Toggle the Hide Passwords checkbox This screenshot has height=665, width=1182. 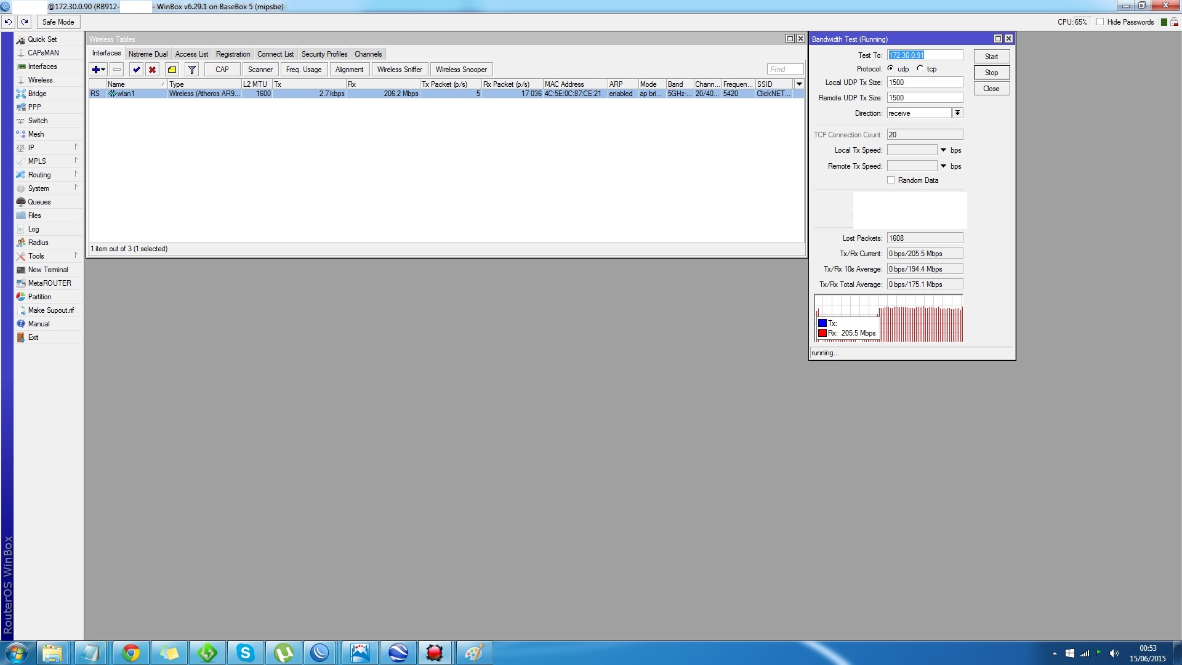point(1100,22)
